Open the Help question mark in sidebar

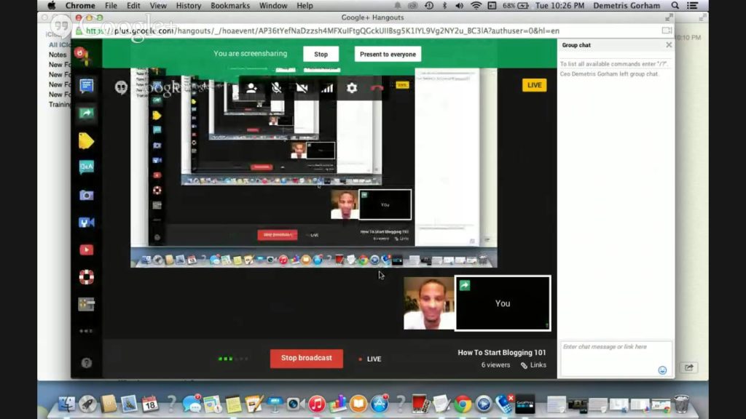point(86,363)
